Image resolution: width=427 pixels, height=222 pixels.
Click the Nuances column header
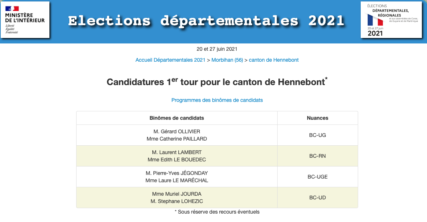click(318, 118)
